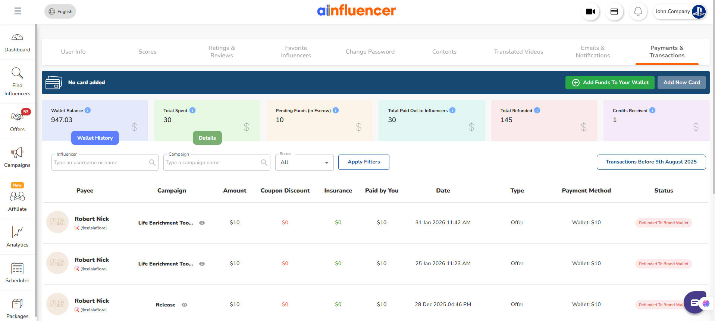Open the Dashboard sidebar item
The width and height of the screenshot is (715, 321).
coord(17,43)
